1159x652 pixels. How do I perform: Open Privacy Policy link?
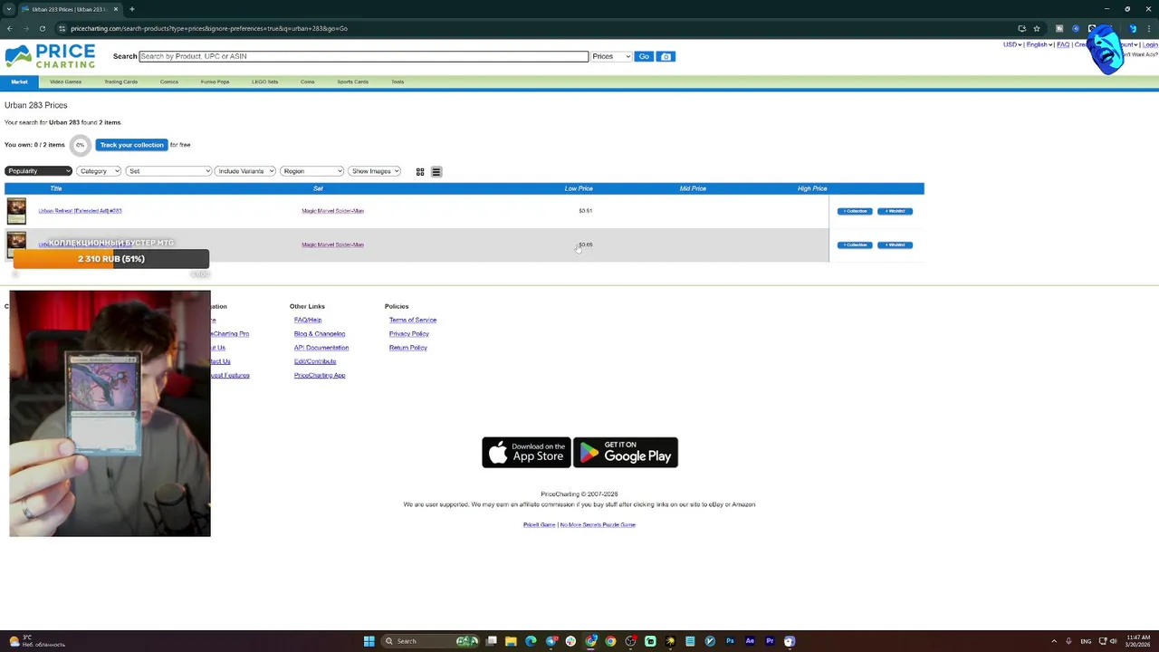408,334
